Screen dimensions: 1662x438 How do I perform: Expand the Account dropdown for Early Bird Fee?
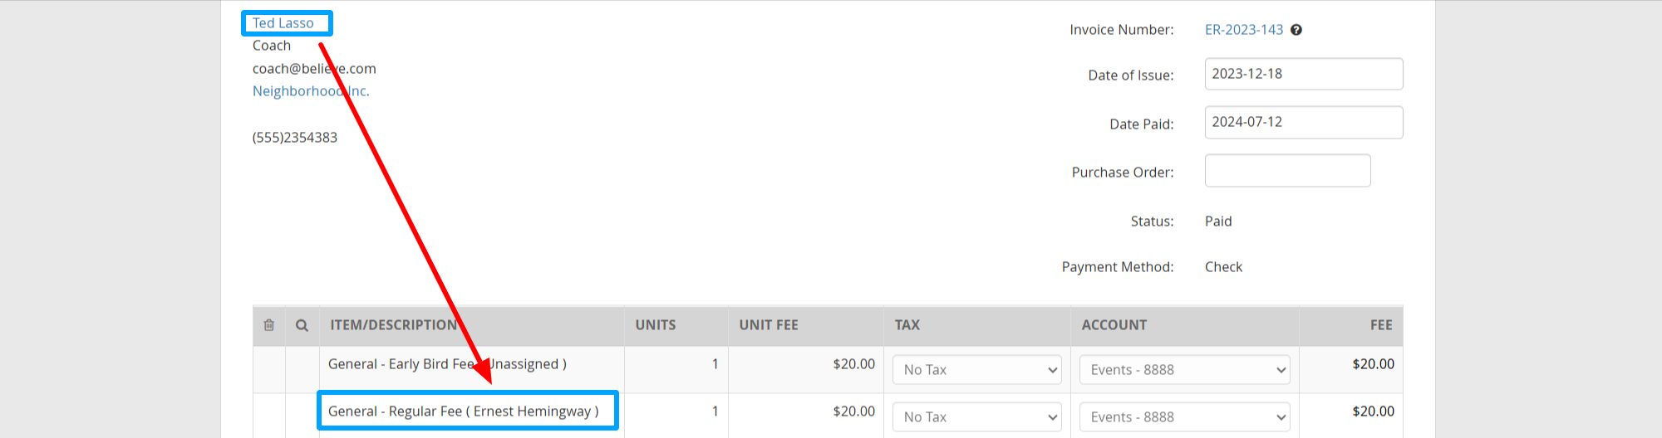point(1185,370)
